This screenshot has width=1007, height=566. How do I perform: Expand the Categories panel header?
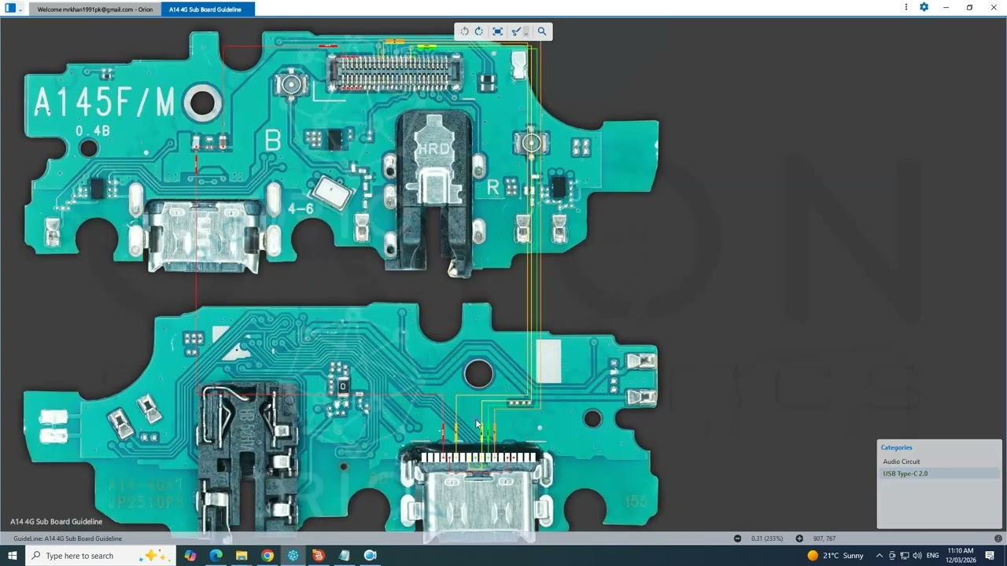[x=896, y=447]
